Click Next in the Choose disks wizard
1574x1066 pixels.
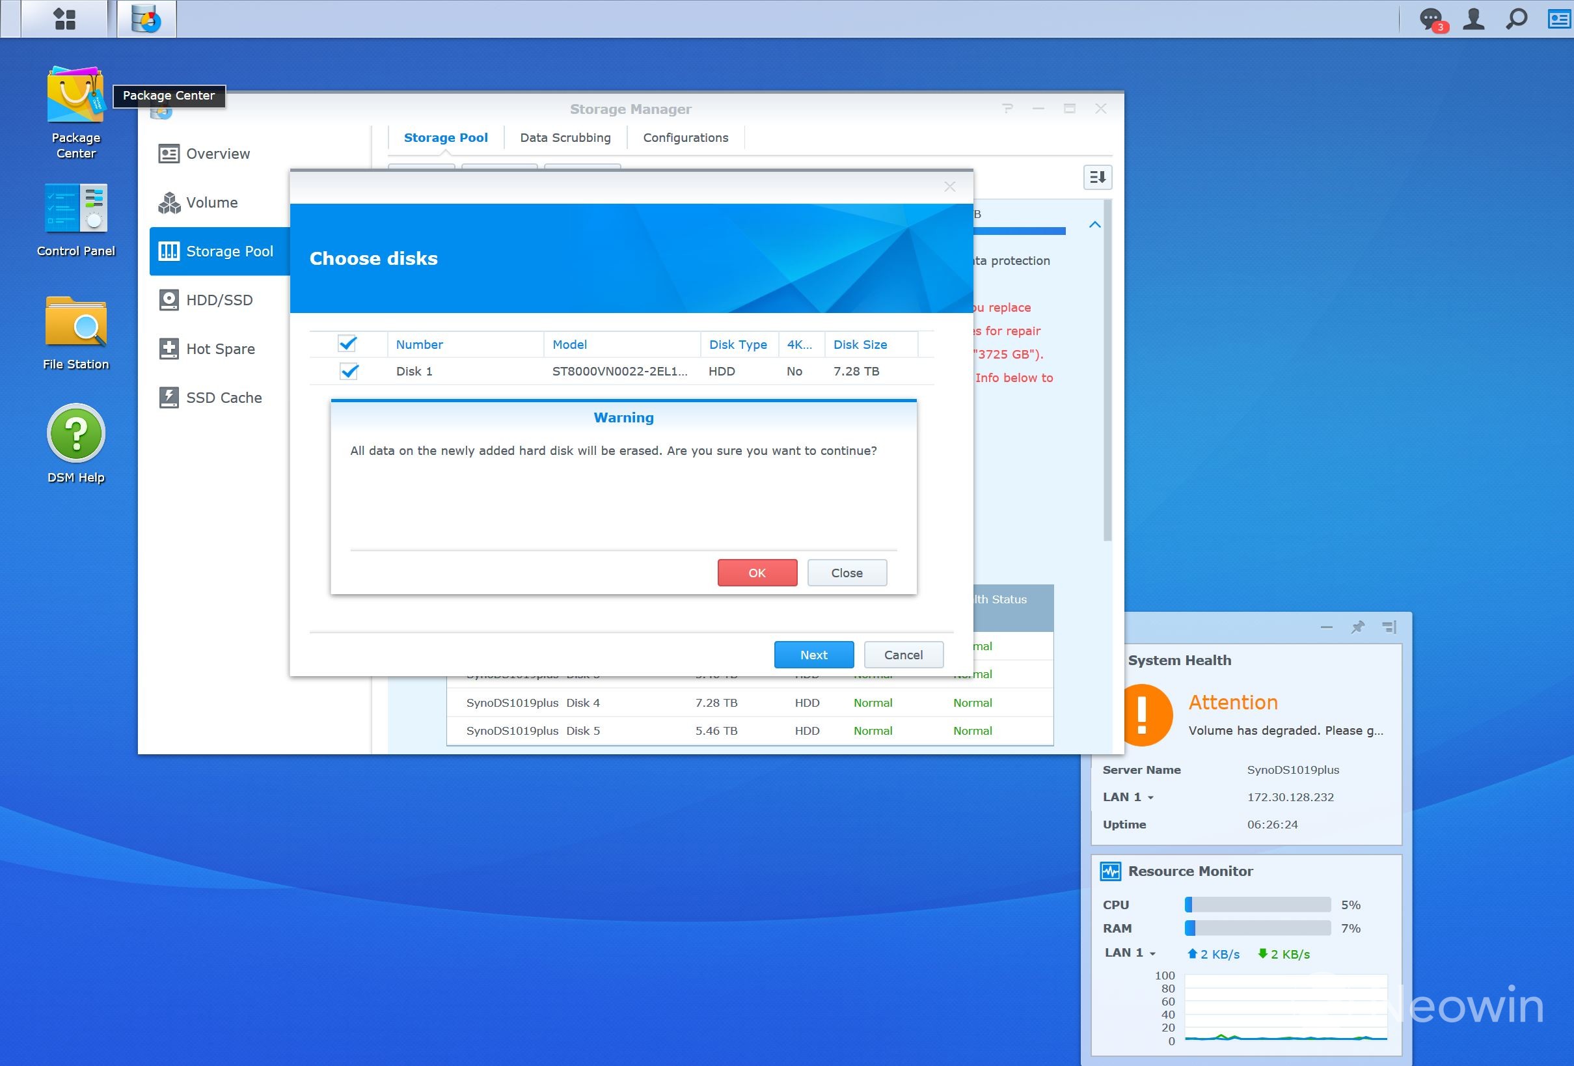click(813, 654)
